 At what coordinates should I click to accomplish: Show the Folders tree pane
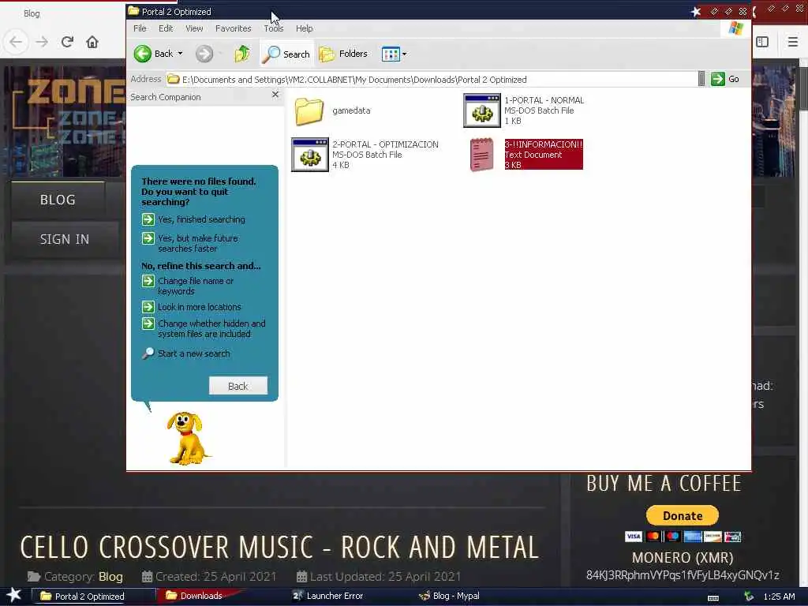tap(343, 54)
